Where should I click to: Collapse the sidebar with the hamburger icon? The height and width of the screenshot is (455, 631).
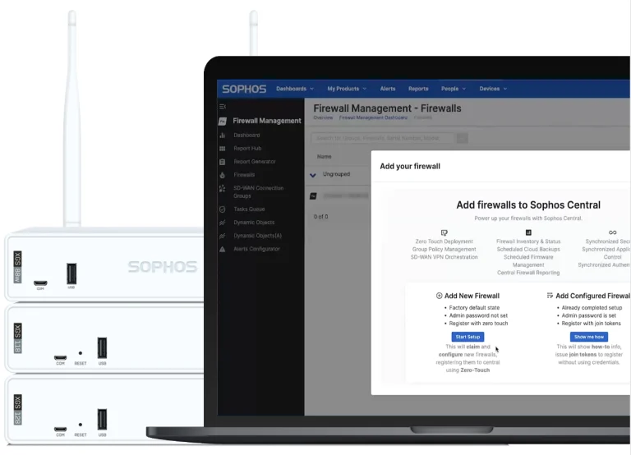click(223, 107)
